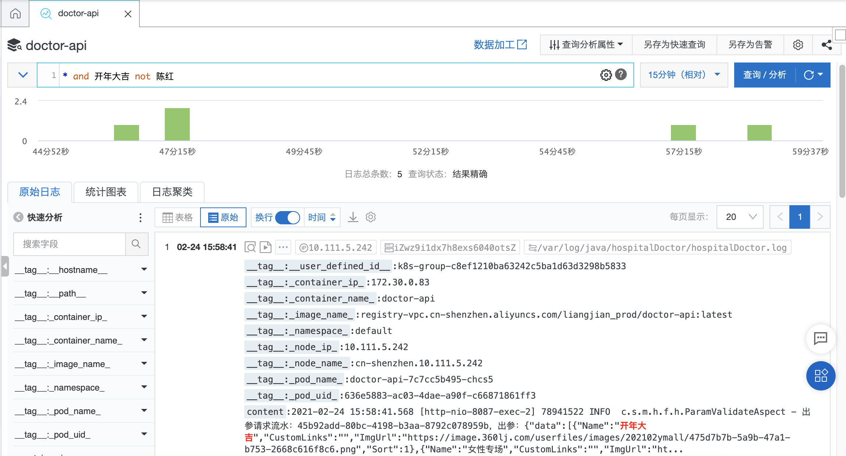Click log display settings gear icon

tap(370, 217)
